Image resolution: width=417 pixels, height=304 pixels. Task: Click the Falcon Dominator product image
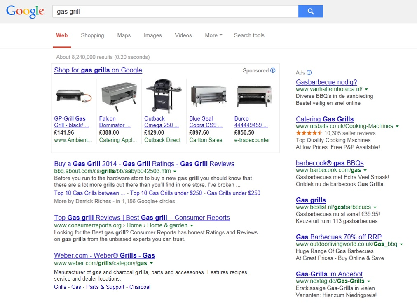pyautogui.click(x=119, y=96)
